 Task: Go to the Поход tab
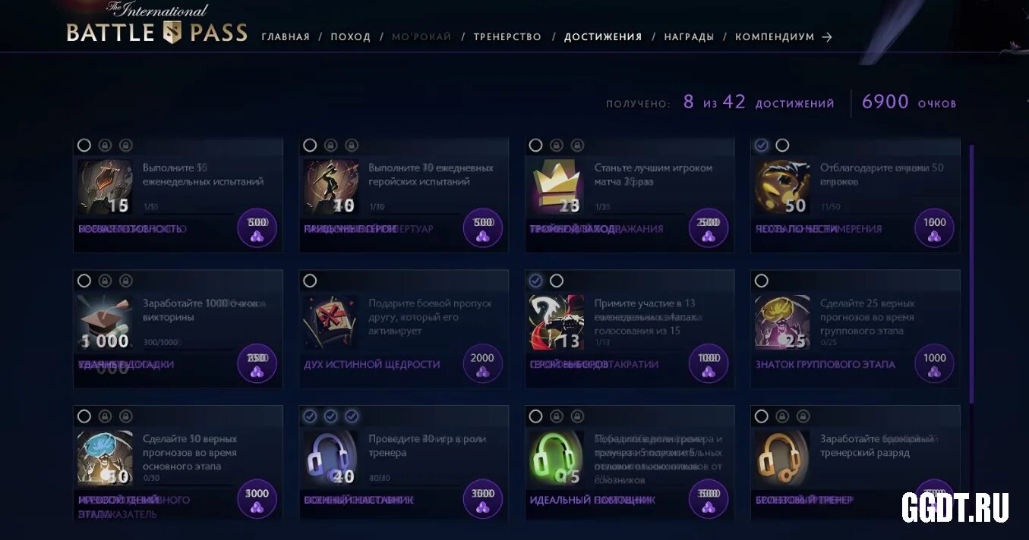pyautogui.click(x=351, y=36)
